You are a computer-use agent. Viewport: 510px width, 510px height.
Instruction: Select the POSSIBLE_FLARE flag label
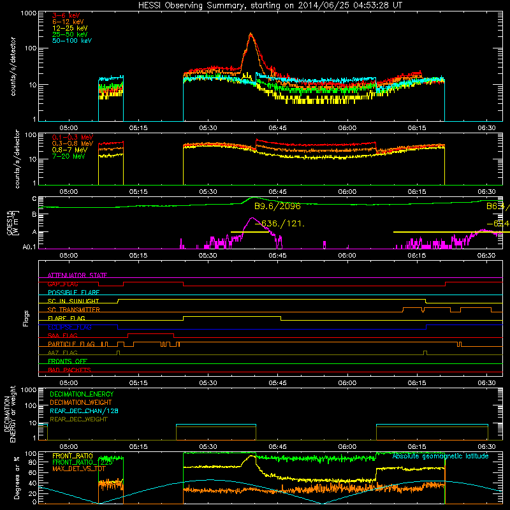pyautogui.click(x=73, y=293)
